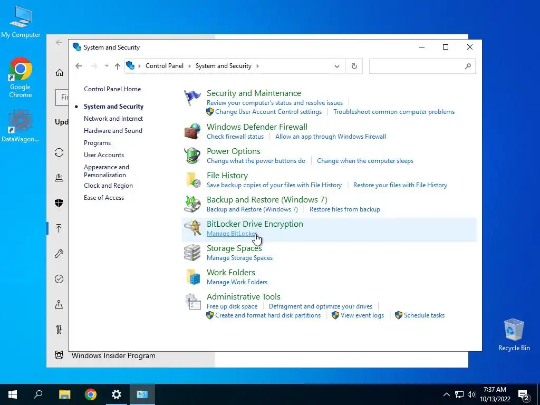Screen dimensions: 540x405
Task: Refresh the Control Panel address bar
Action: pos(354,66)
